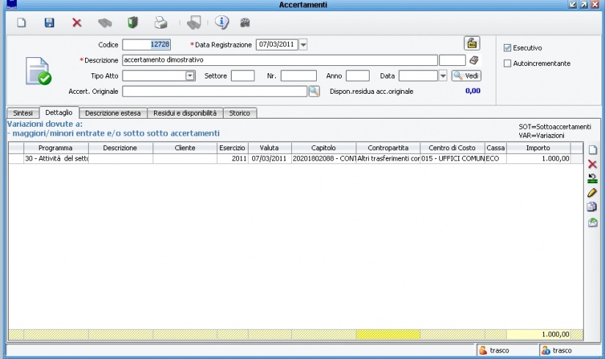Click the red X icon beside the grid

[x=593, y=164]
